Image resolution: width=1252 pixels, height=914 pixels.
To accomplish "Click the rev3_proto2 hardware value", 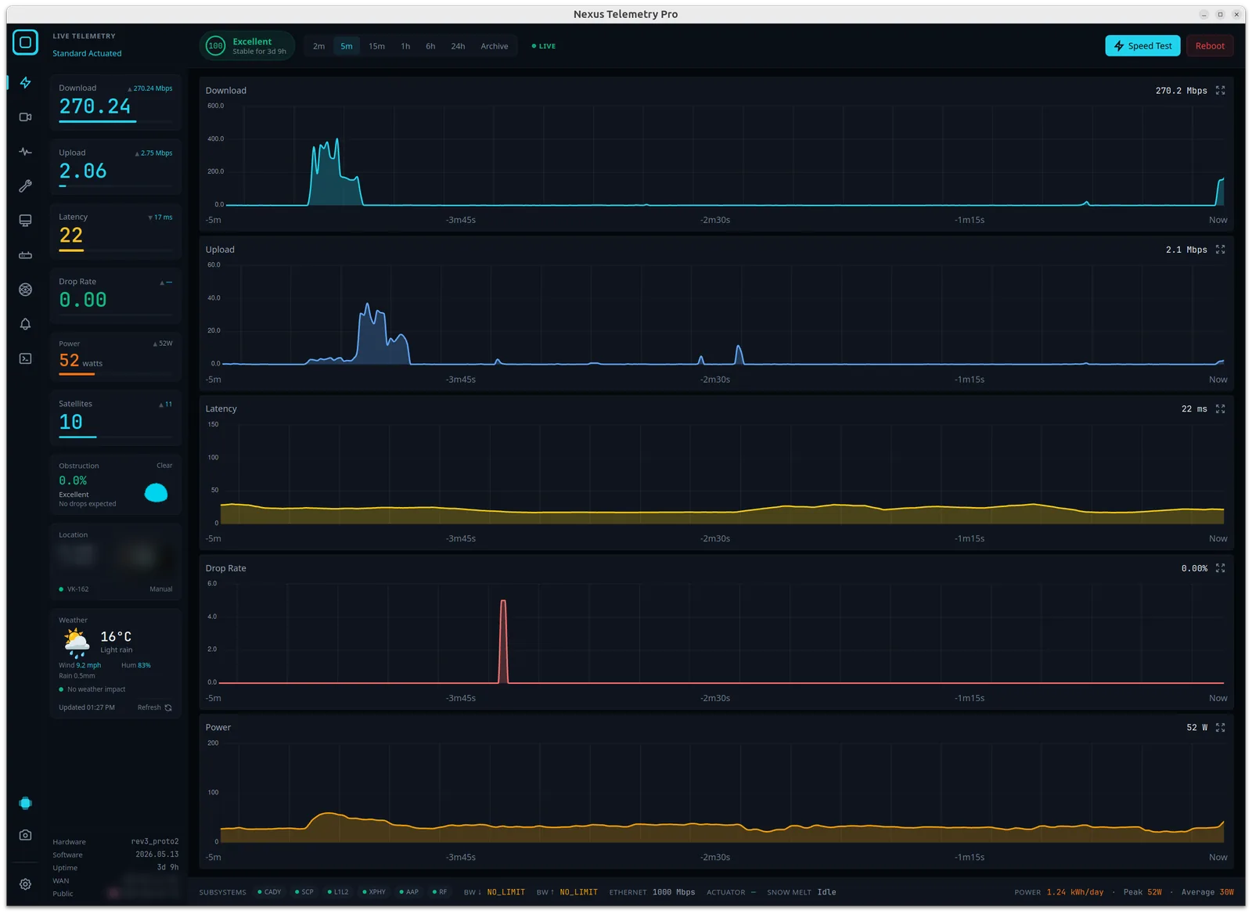I will 155,841.
